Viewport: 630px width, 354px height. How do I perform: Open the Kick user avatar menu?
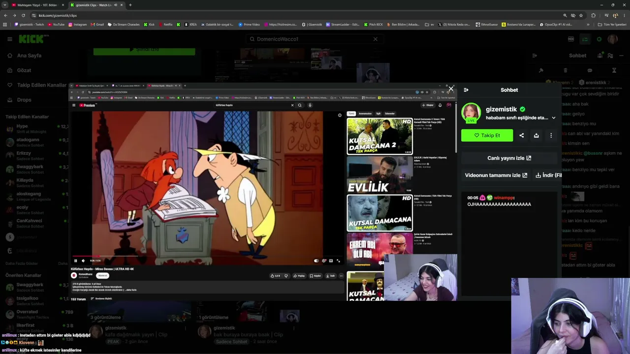pyautogui.click(x=612, y=39)
